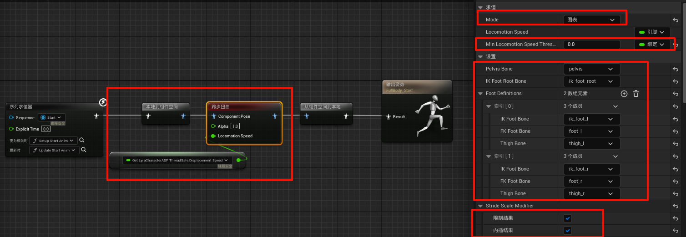Select the 本地到组件空间 node title

(162, 106)
